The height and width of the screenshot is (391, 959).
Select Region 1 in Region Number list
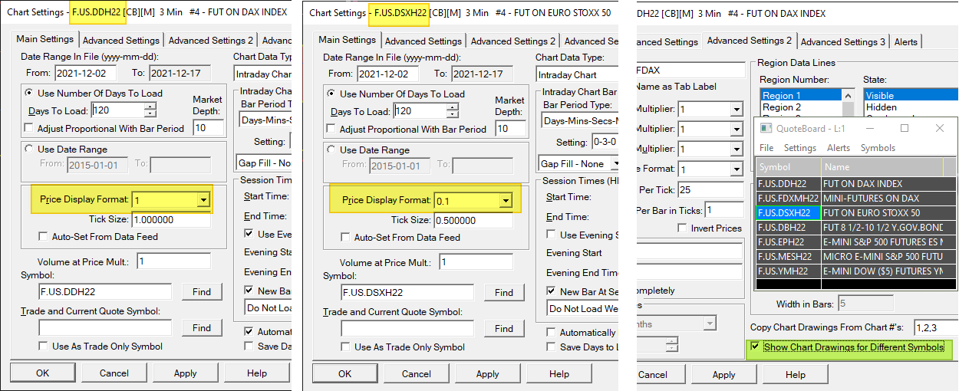(801, 95)
